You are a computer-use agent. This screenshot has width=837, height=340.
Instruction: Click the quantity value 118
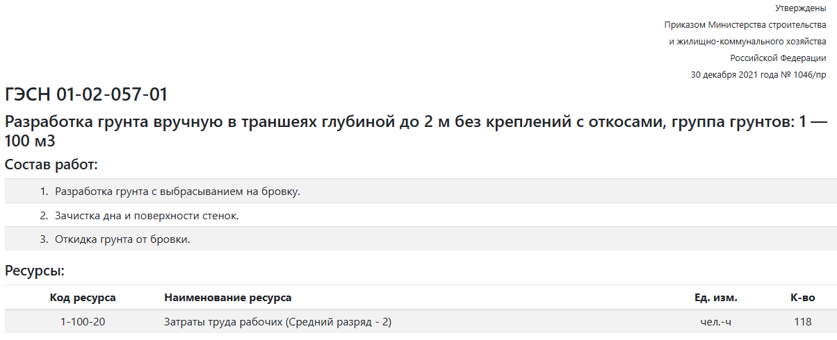(x=803, y=322)
